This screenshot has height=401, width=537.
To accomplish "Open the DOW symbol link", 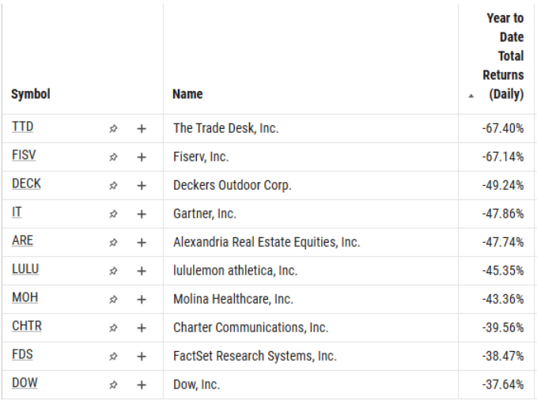I will click(x=25, y=383).
